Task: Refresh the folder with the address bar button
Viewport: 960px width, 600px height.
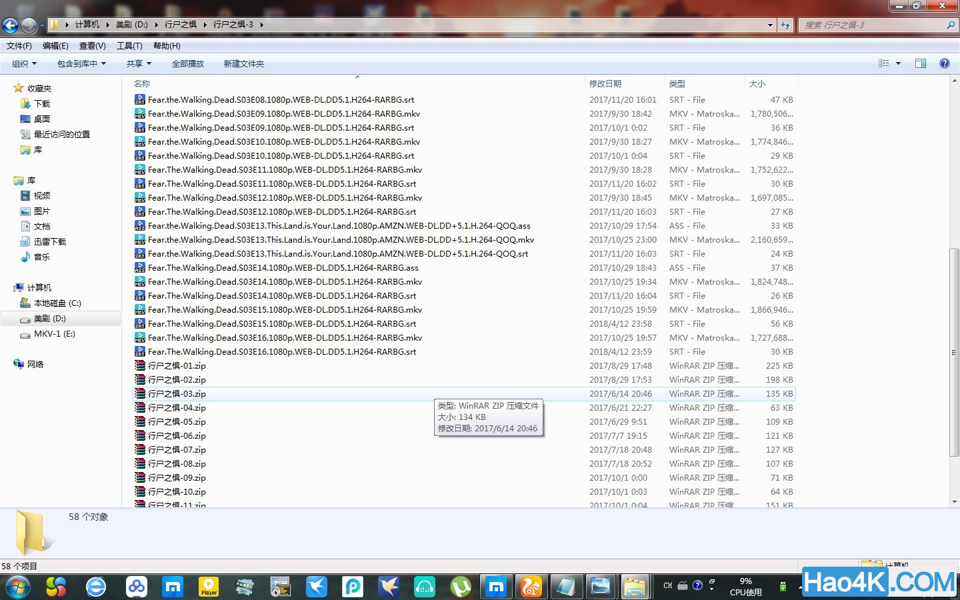Action: point(786,25)
